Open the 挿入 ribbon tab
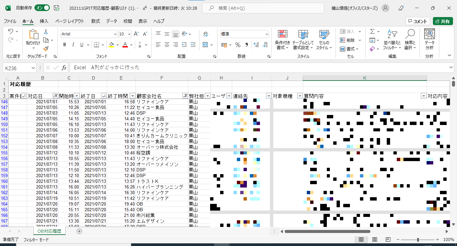 tap(44, 21)
